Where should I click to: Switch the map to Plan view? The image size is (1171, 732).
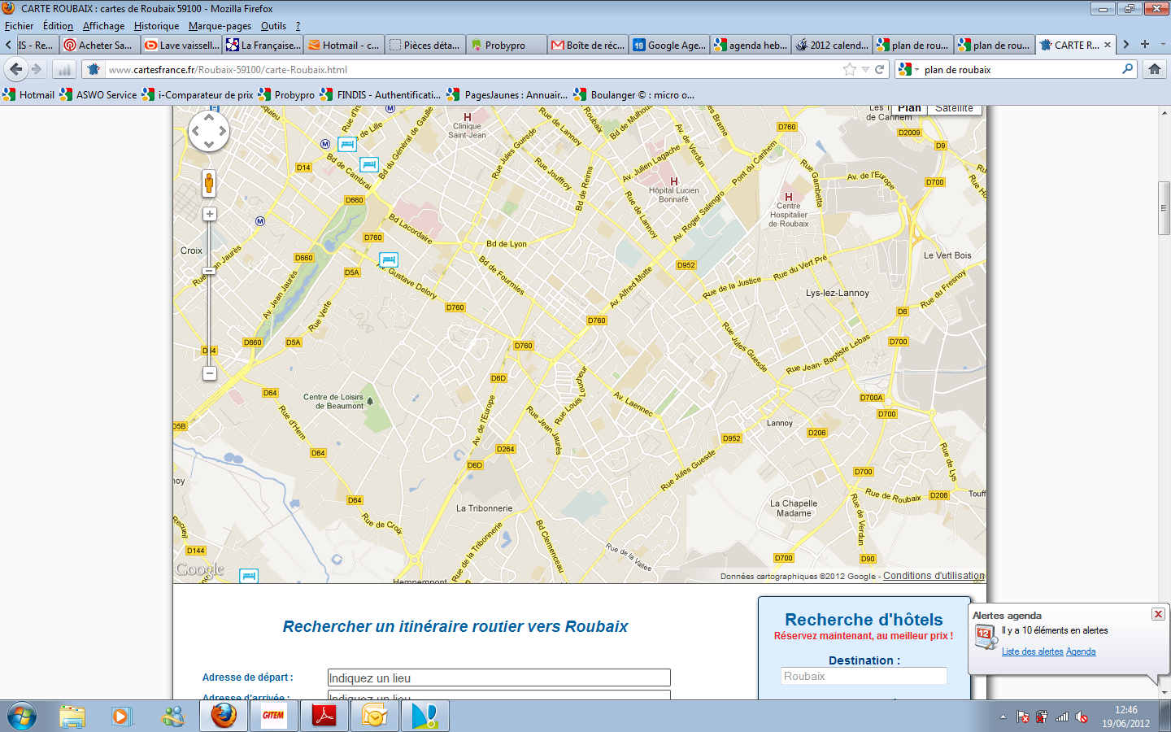tap(909, 108)
